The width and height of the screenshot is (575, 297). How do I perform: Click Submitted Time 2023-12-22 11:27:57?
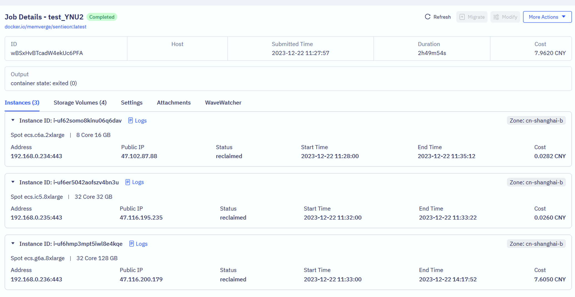click(301, 53)
